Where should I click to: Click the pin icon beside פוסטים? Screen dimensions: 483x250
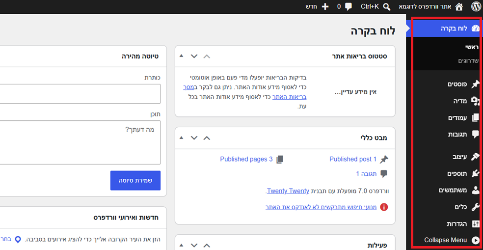476,84
